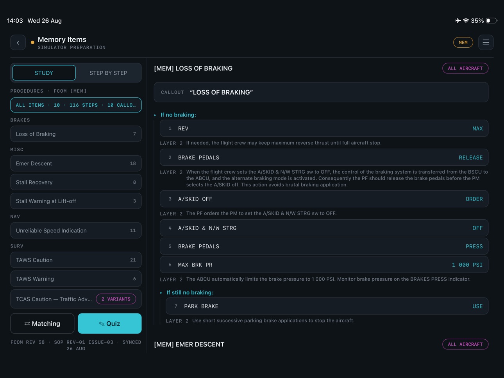This screenshot has height=378, width=504.
Task: Start the Matching exercise
Action: pos(42,324)
